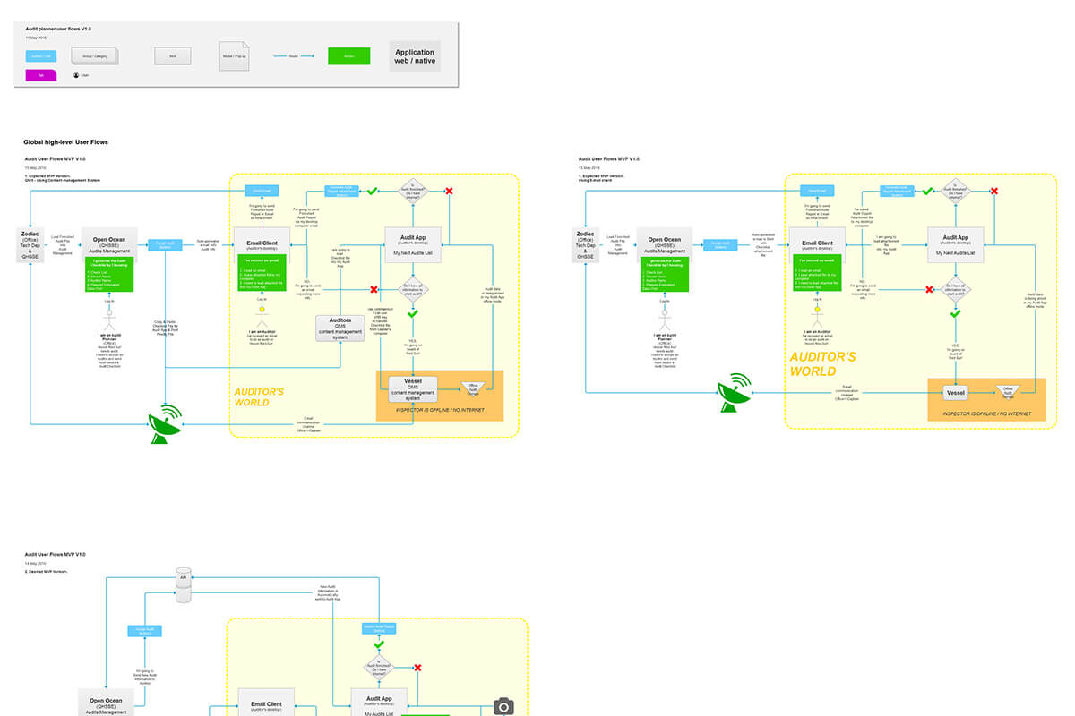This screenshot has width=1075, height=716.
Task: Click the 'Global high-level User Flows' heading
Action: (66, 141)
